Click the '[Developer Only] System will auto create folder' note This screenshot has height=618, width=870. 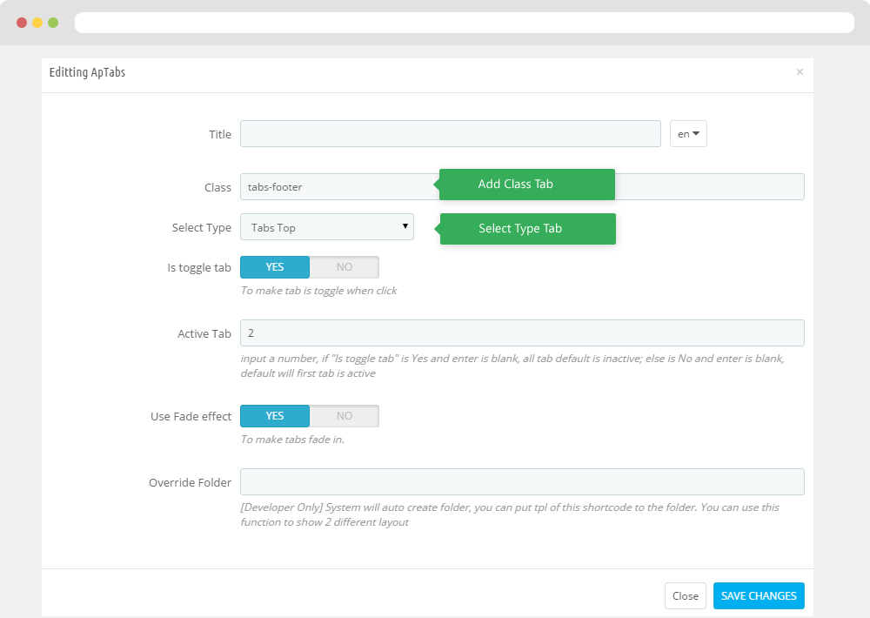[x=509, y=514]
